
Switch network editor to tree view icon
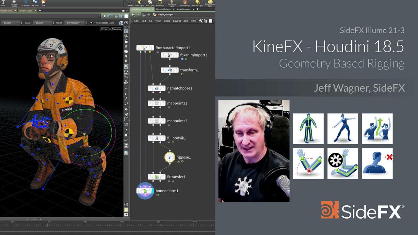[206, 21]
